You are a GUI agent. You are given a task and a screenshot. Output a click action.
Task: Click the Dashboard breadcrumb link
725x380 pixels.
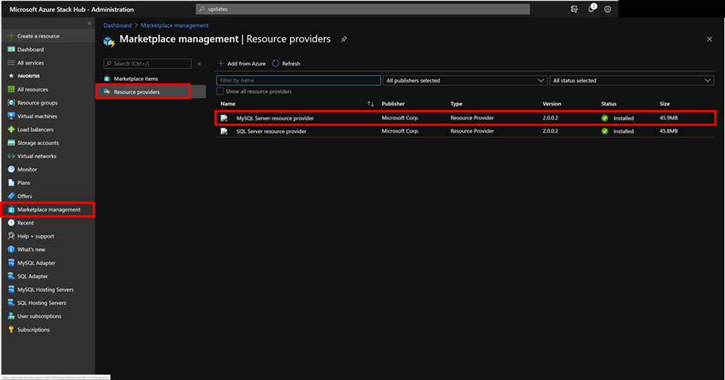coord(117,25)
